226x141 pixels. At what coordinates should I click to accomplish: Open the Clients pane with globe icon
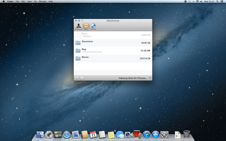coord(93,27)
